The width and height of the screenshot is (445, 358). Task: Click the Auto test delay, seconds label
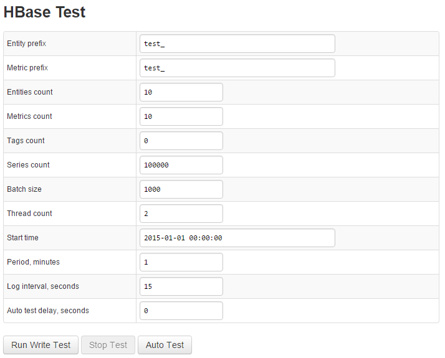(x=47, y=311)
